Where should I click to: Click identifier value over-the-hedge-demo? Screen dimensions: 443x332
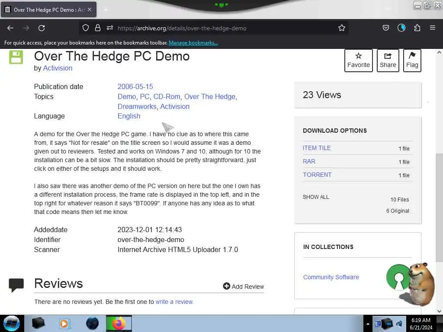click(151, 239)
